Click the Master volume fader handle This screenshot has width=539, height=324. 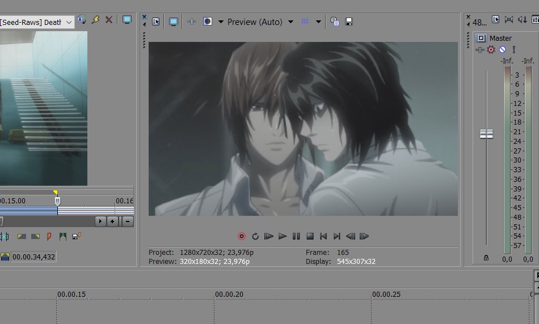point(486,134)
